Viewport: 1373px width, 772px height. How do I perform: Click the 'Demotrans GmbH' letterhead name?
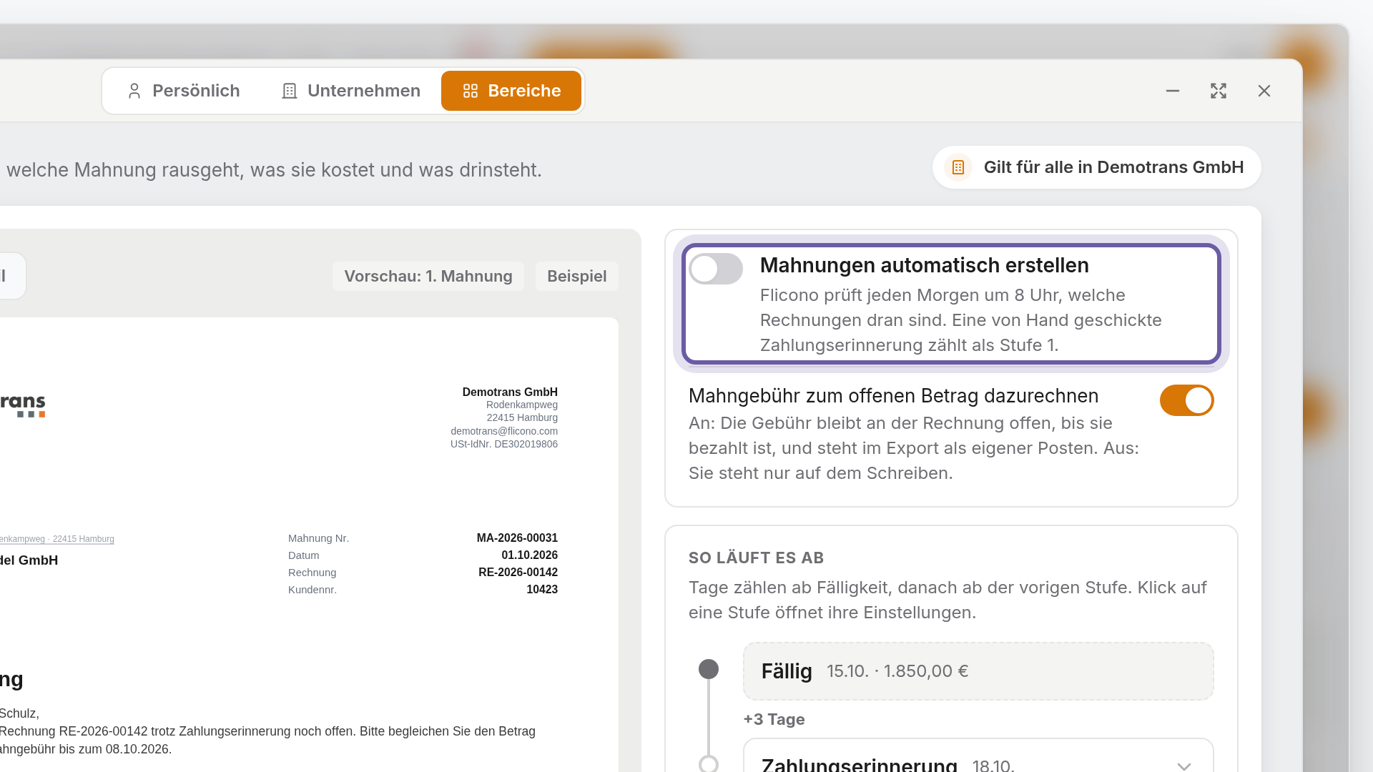[x=510, y=392]
